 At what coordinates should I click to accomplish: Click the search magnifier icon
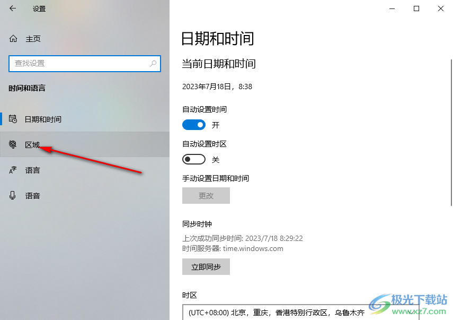[x=153, y=63]
